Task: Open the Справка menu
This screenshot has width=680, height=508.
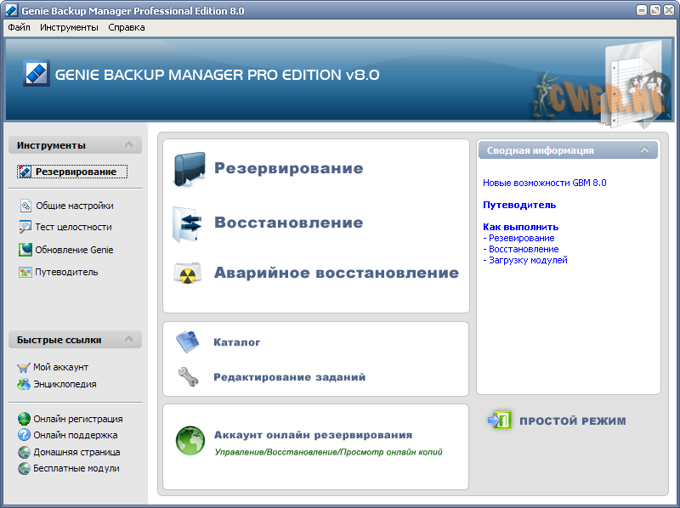Action: 127,27
